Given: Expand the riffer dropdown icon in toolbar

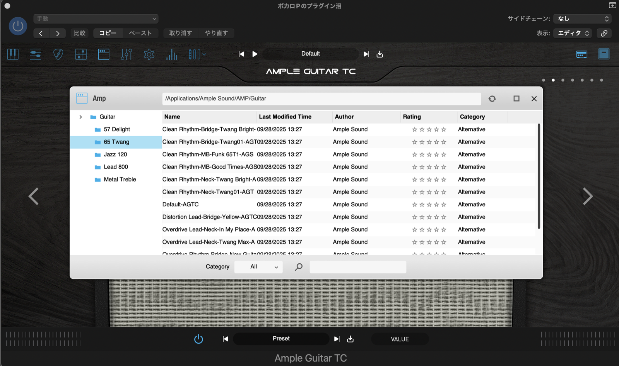Looking at the screenshot, I should click(197, 54).
